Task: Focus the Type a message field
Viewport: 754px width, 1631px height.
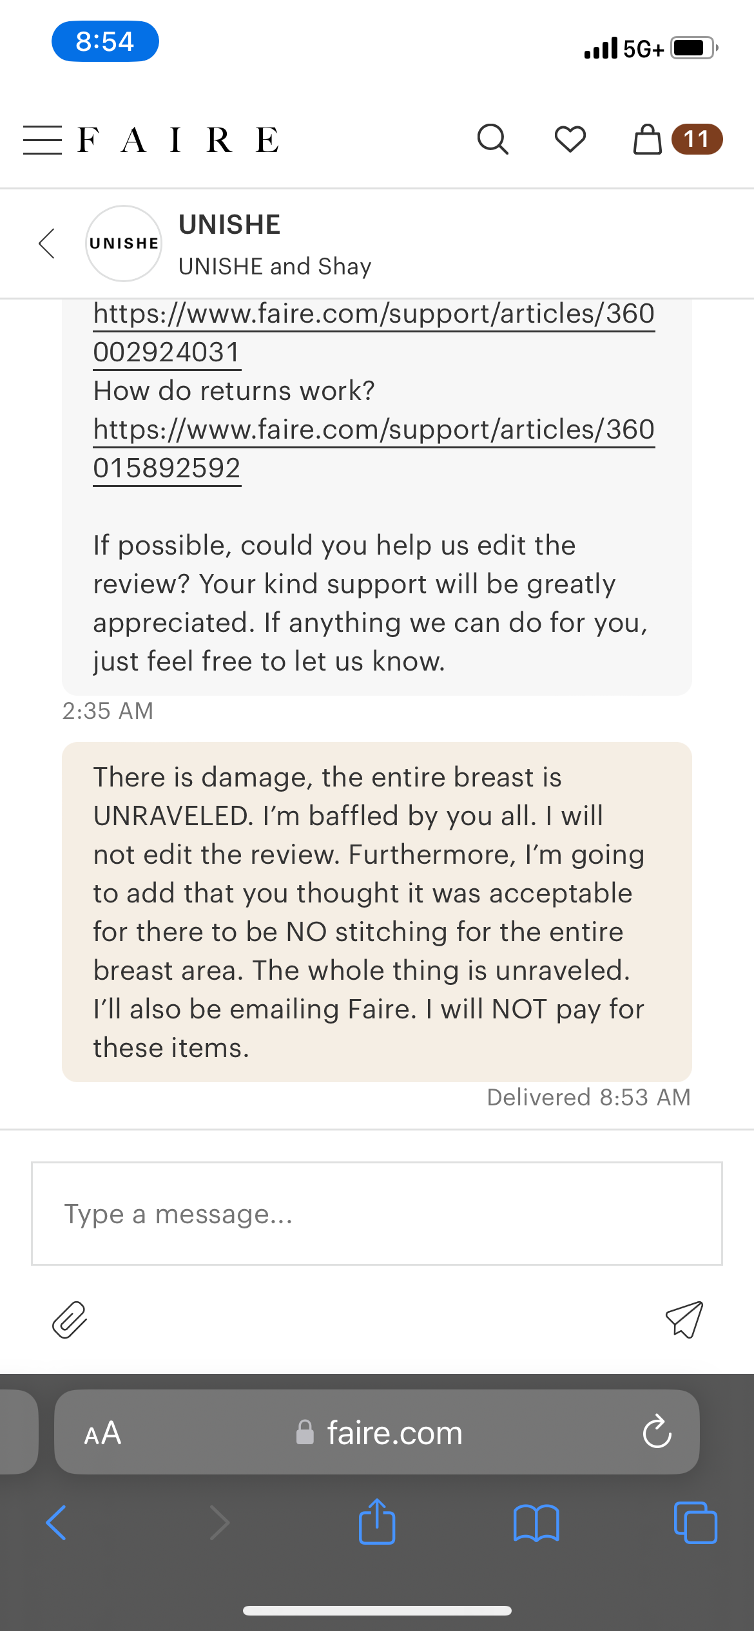Action: 377,1214
